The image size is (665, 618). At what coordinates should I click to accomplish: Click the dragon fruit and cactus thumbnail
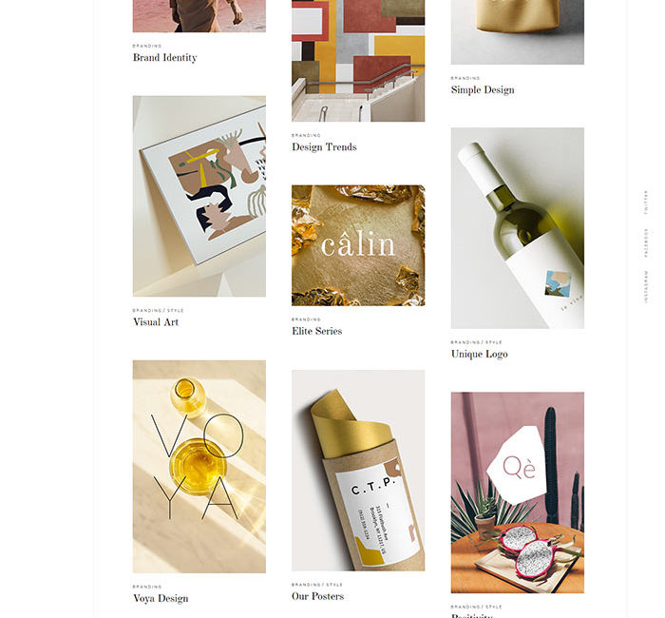[x=518, y=492]
